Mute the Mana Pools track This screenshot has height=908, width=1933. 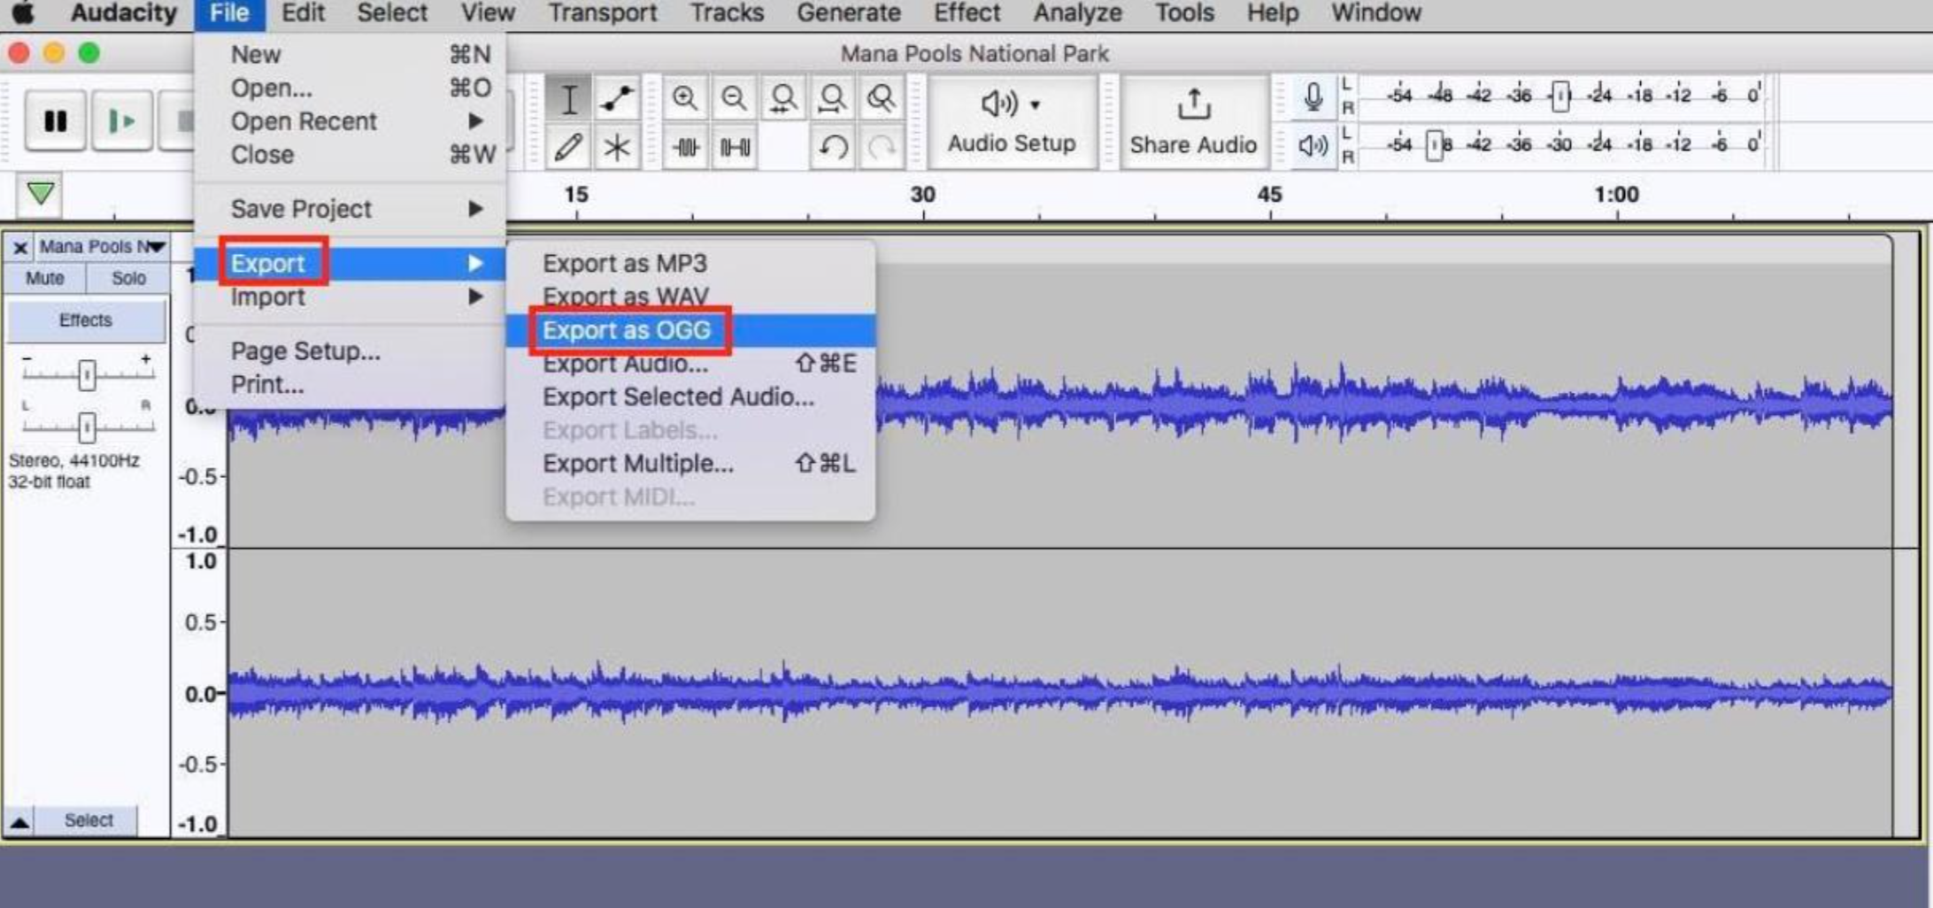point(44,278)
